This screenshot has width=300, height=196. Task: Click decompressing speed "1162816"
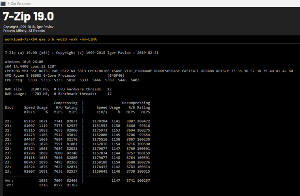tap(100, 144)
